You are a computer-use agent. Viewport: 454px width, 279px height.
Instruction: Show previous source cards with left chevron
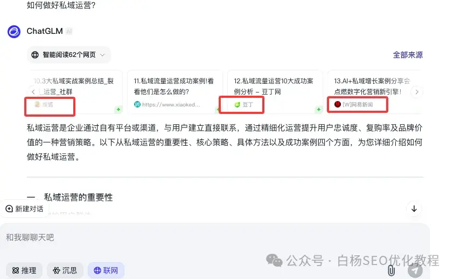click(33, 92)
